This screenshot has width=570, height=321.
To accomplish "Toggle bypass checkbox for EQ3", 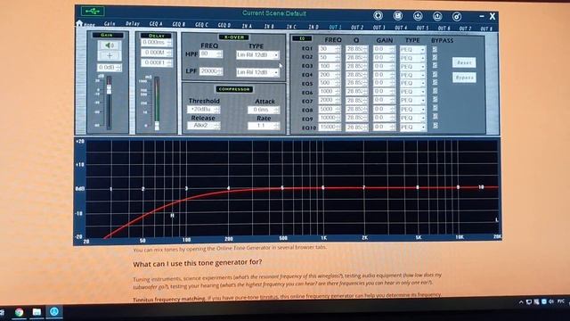I will tap(435, 66).
